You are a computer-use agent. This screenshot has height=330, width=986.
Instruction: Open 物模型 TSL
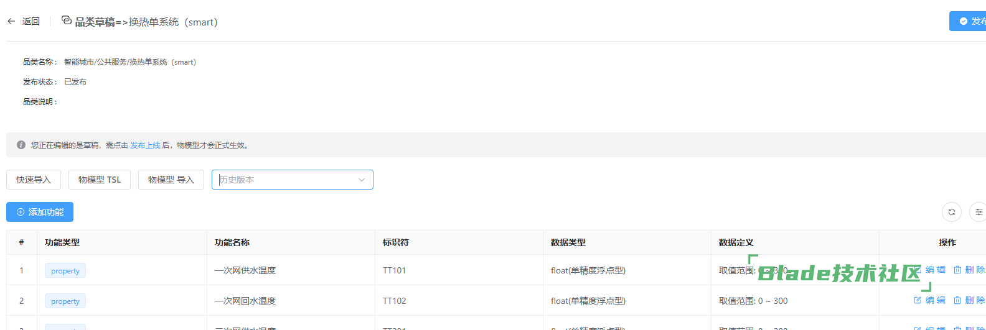100,180
